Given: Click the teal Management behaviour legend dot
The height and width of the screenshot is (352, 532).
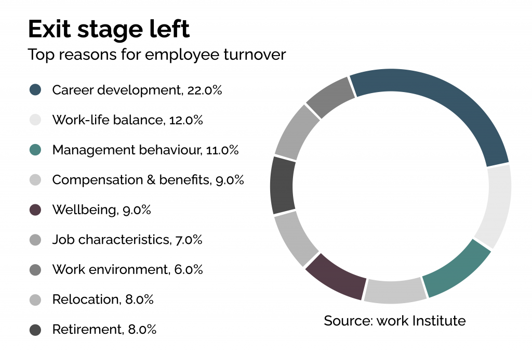Looking at the screenshot, I should coord(35,150).
